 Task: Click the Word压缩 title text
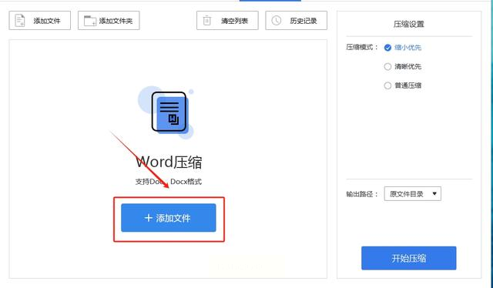[169, 162]
